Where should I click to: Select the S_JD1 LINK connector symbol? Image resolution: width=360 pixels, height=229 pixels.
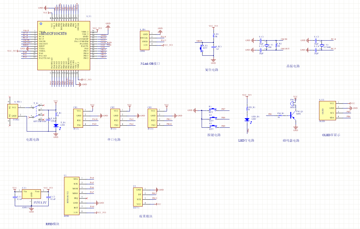[x=144, y=41]
